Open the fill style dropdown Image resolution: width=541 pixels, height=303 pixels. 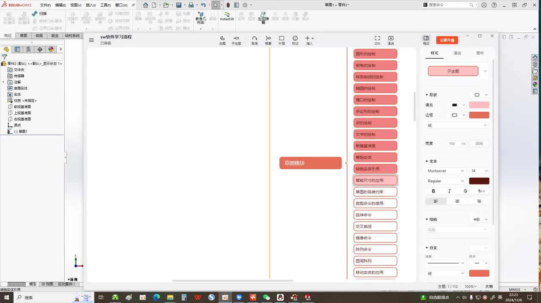[x=457, y=105]
